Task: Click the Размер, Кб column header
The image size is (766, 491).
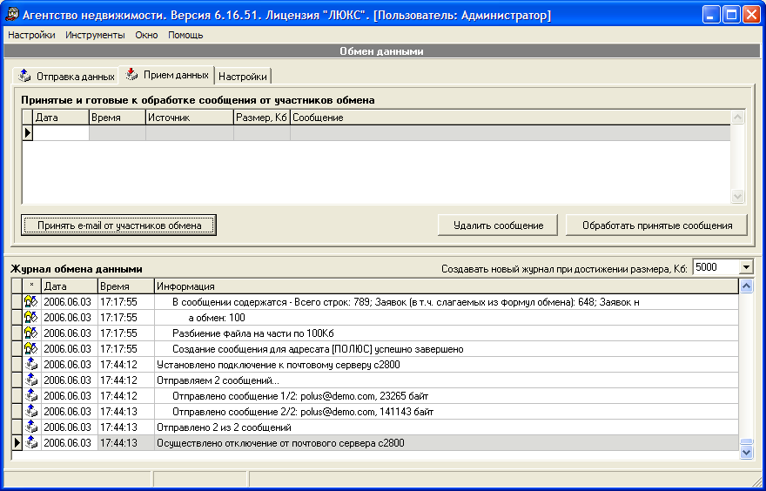Action: [x=262, y=118]
